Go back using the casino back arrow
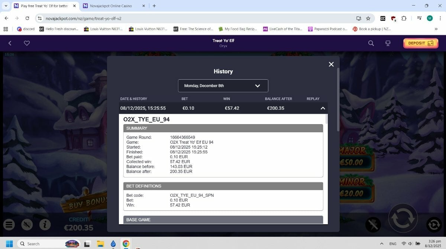 [10, 43]
